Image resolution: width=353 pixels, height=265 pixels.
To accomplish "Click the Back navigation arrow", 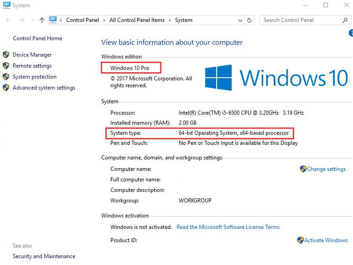I will [x=8, y=20].
